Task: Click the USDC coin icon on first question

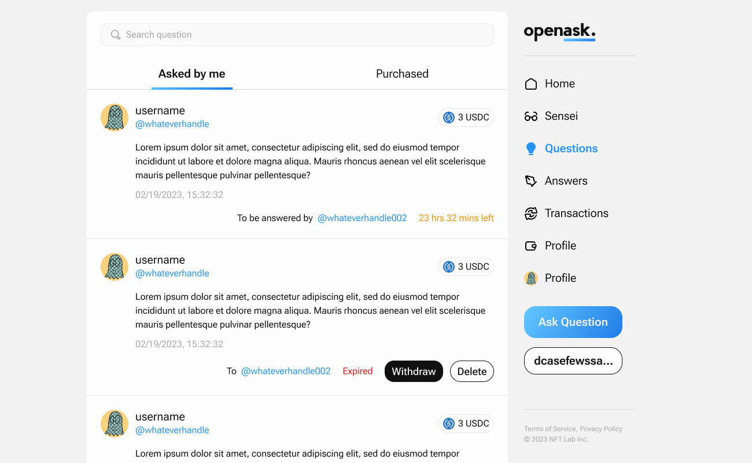Action: (448, 117)
